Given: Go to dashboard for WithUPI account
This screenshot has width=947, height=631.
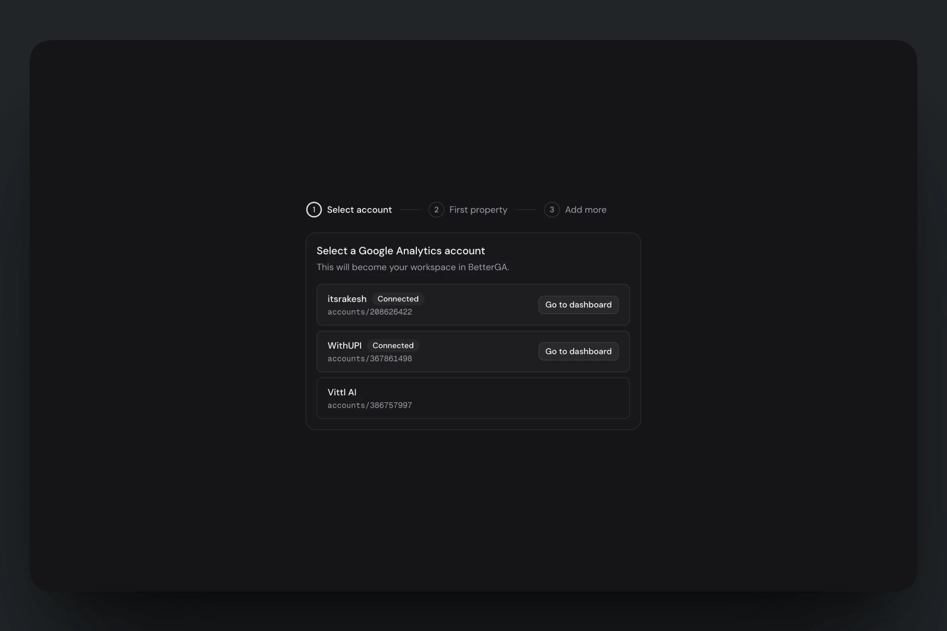Looking at the screenshot, I should click(x=578, y=351).
